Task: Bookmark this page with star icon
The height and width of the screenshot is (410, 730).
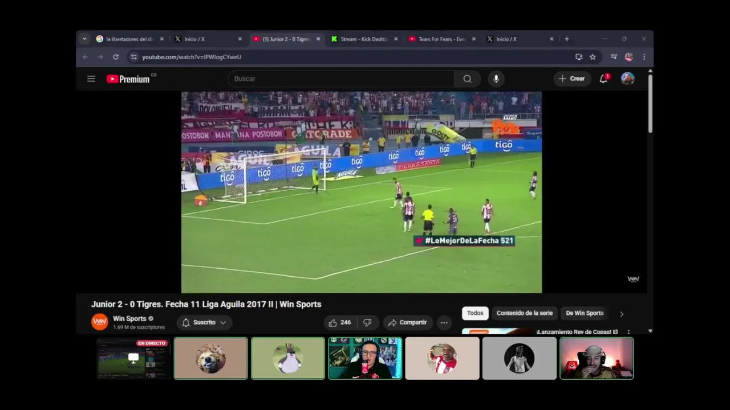Action: pyautogui.click(x=593, y=57)
